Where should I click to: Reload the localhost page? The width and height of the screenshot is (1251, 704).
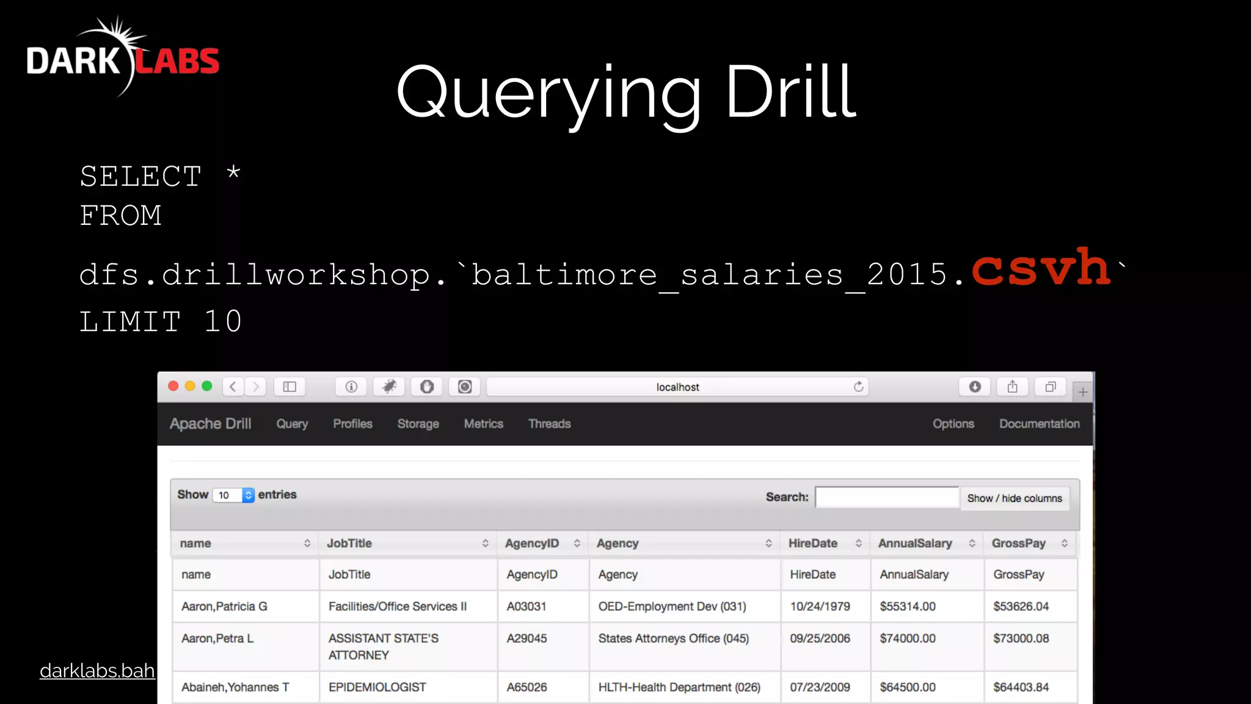point(858,387)
